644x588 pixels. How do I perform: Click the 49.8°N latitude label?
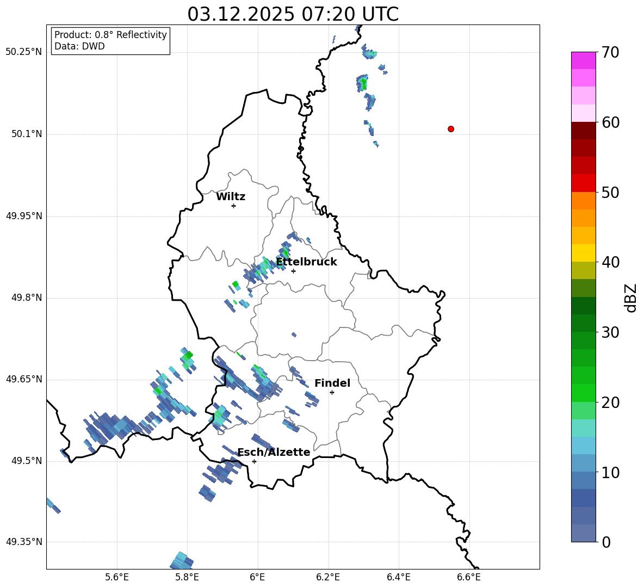[x=27, y=298]
